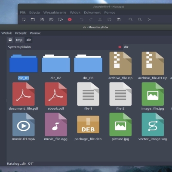Open a file via the folder toolbar icon
This screenshot has width=172, height=172.
tap(33, 19)
